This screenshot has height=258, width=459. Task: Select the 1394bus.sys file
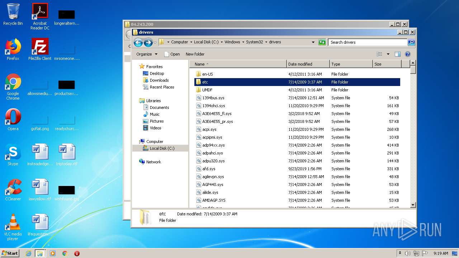tap(213, 98)
